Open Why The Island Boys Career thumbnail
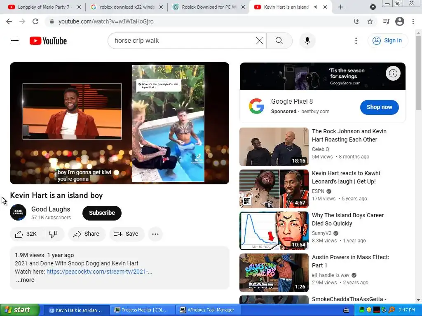This screenshot has height=316, width=422. 274,231
